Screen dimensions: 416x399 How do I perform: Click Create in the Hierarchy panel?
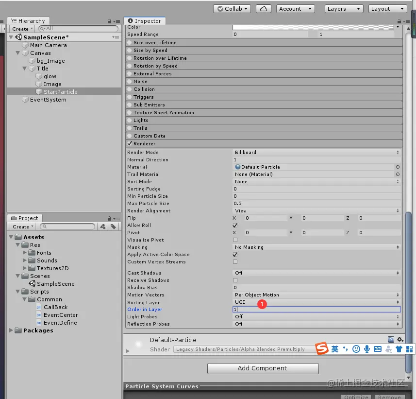22,29
